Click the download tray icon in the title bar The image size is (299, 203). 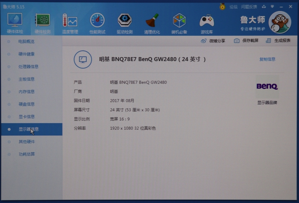pyautogui.click(x=264, y=7)
